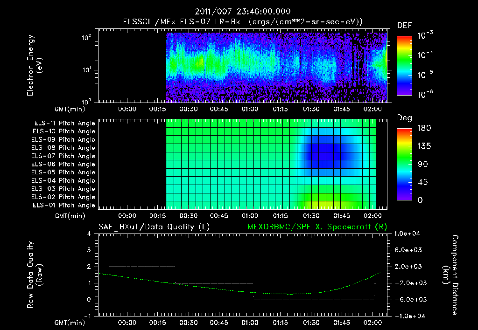
Task: Click the 10² electron energy tick label
Action: tap(86, 38)
